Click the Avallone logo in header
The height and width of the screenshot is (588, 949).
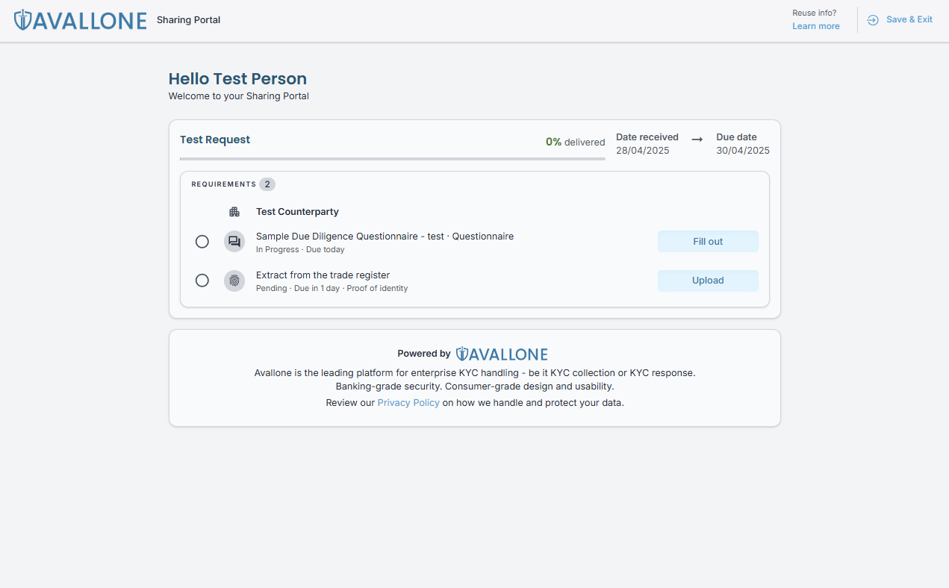(x=80, y=20)
